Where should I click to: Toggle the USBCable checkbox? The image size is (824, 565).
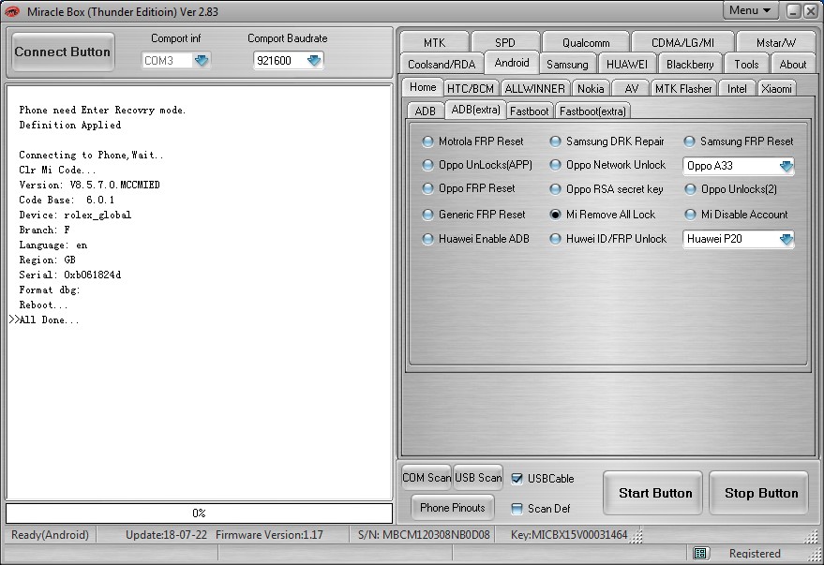click(517, 479)
